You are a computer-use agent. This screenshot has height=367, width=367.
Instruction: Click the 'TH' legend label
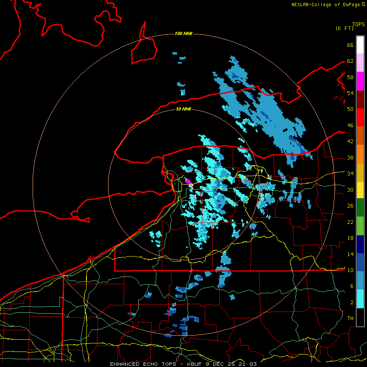[350, 318]
